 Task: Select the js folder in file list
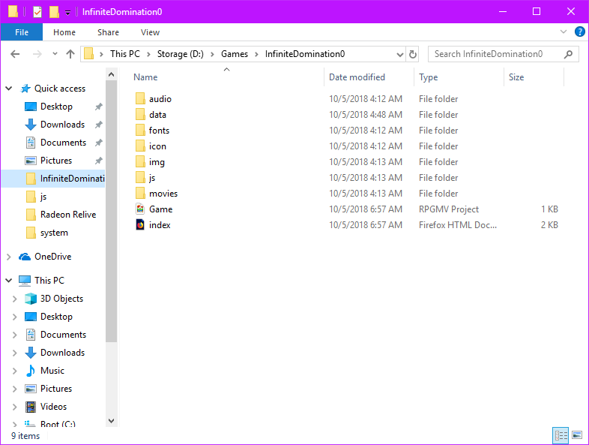tap(152, 178)
